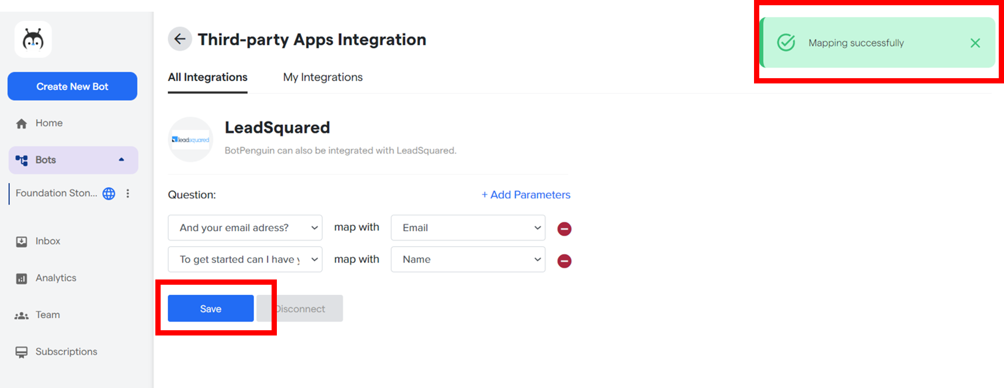Switch to My Integrations tab
Screen dimensions: 1004x388
pyautogui.click(x=322, y=77)
